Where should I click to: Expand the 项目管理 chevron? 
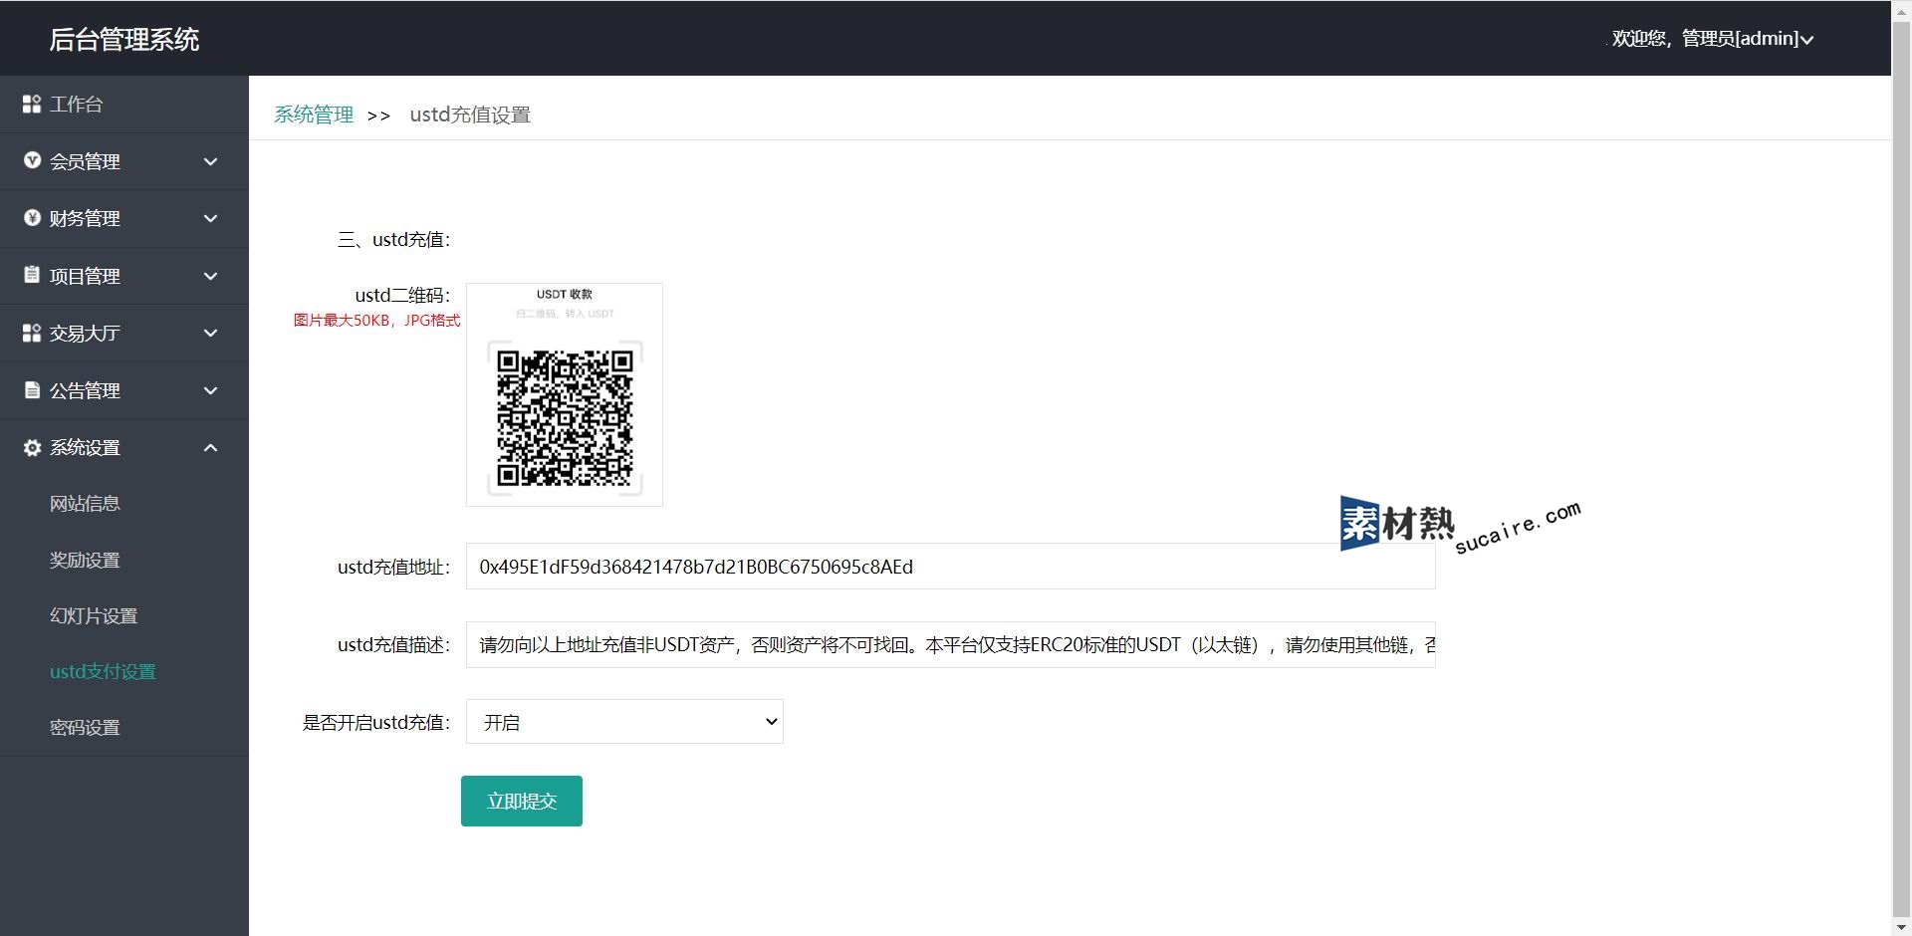tap(210, 276)
